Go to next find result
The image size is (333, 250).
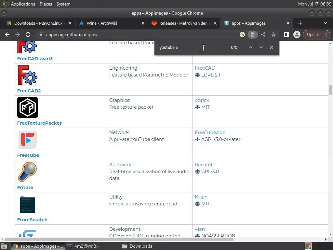[261, 47]
